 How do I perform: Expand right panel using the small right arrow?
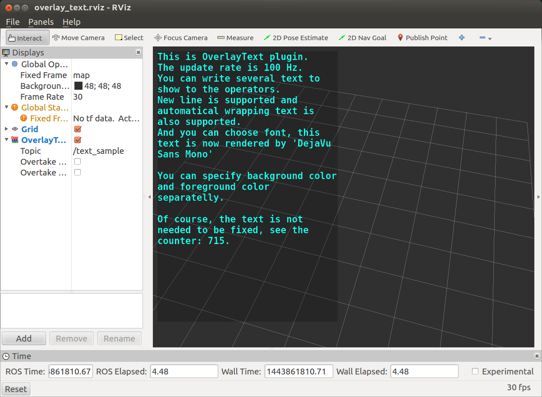pyautogui.click(x=538, y=197)
